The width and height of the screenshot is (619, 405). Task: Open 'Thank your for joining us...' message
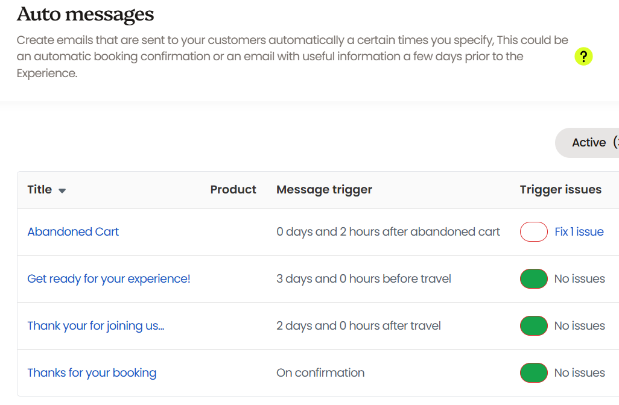click(96, 326)
